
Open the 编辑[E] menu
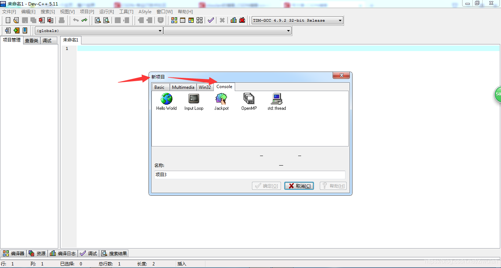click(x=28, y=12)
